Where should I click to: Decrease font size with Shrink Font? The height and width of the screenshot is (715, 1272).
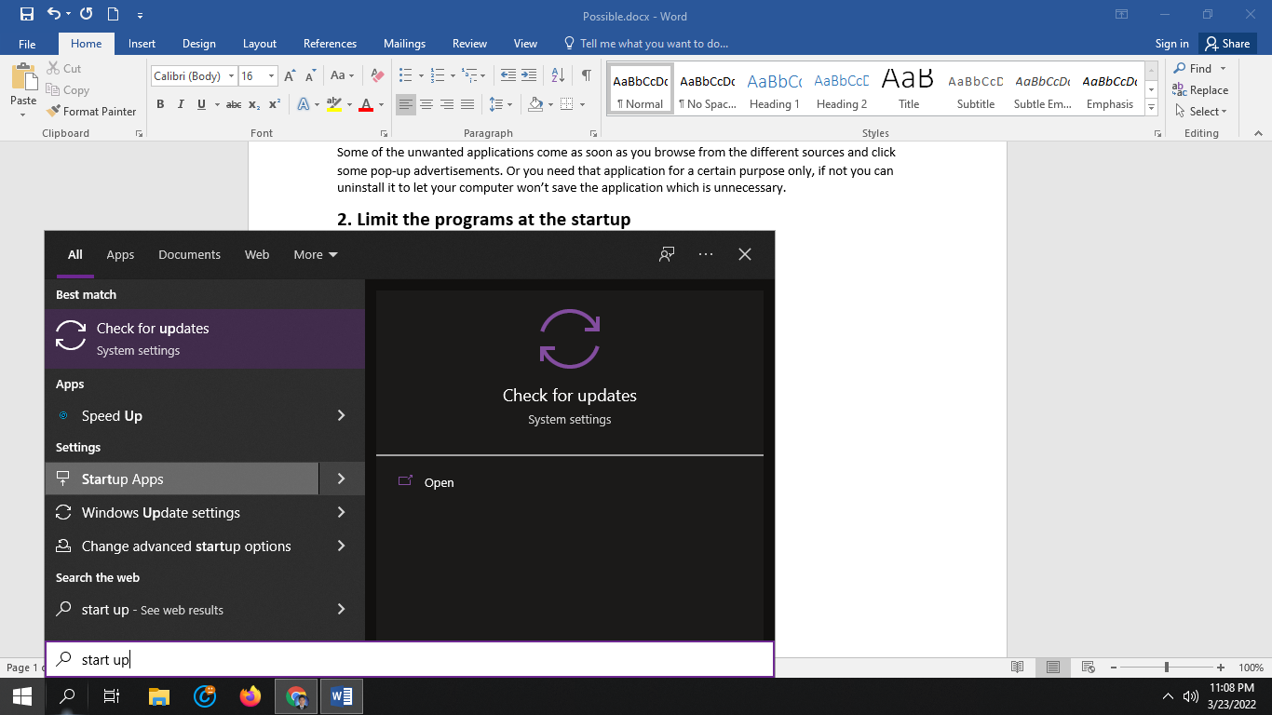pos(310,75)
